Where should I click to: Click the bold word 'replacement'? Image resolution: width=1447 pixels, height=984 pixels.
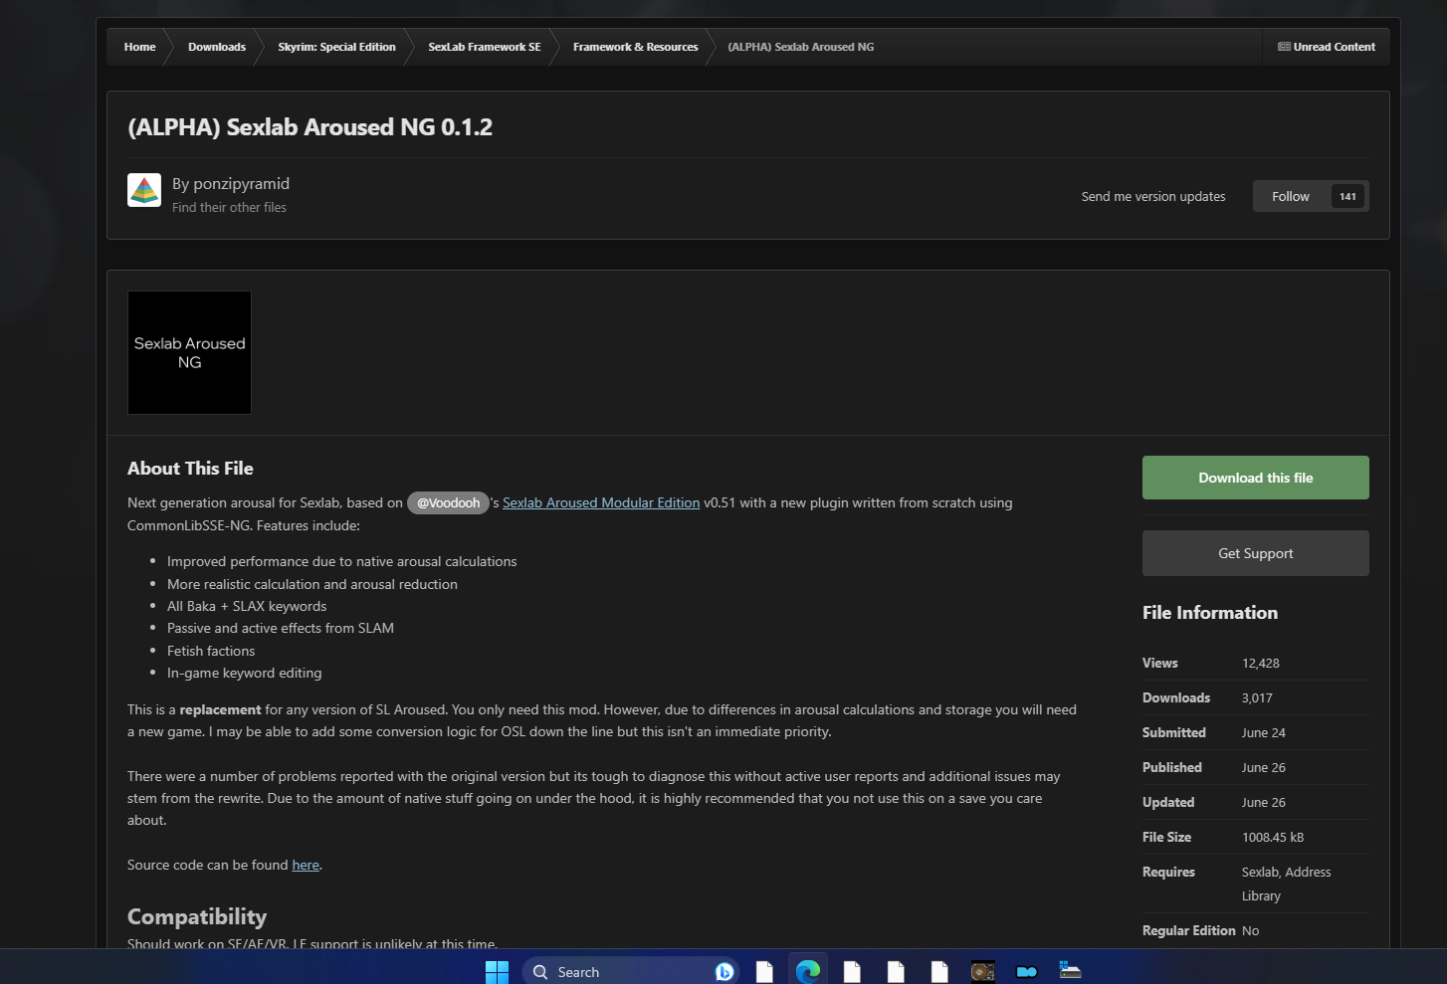click(220, 709)
